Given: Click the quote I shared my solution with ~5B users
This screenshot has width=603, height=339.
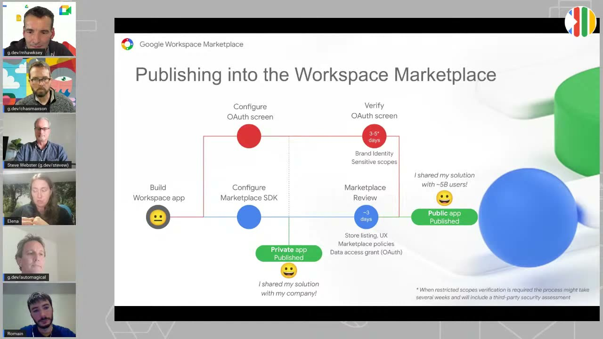Looking at the screenshot, I should click(444, 180).
